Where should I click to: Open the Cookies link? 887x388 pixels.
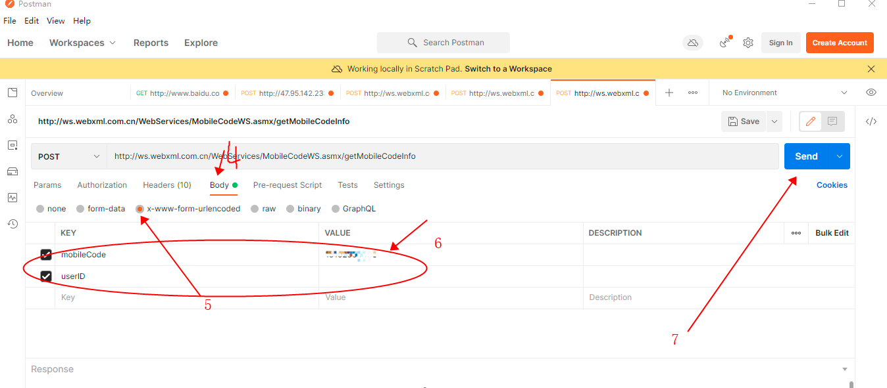tap(832, 185)
